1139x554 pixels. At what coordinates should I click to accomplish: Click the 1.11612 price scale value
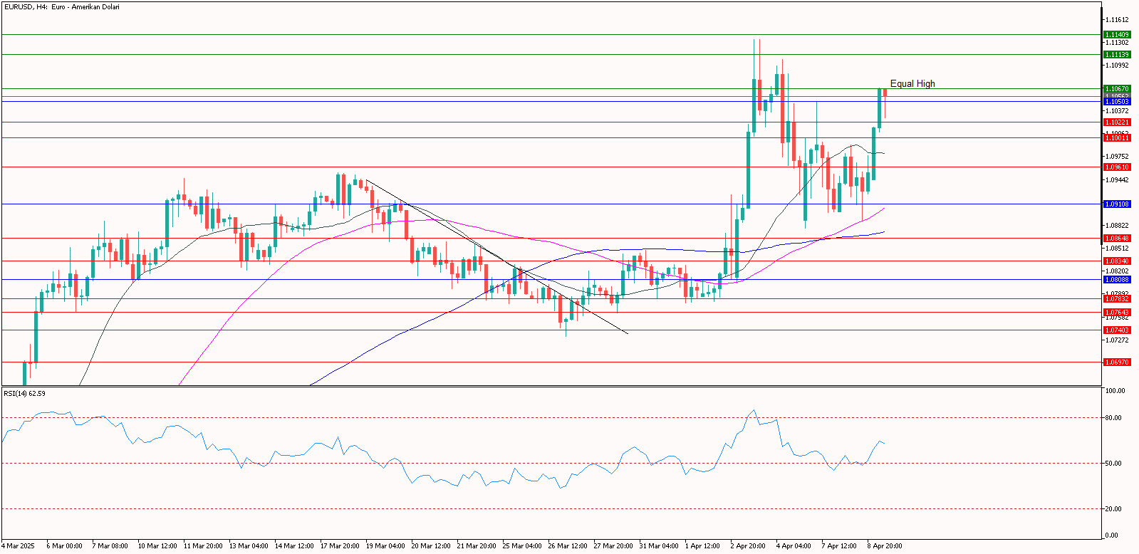(x=1116, y=20)
